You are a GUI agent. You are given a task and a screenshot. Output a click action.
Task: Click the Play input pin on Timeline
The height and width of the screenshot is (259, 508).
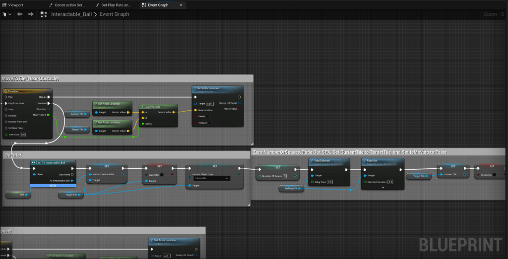pyautogui.click(x=5, y=97)
